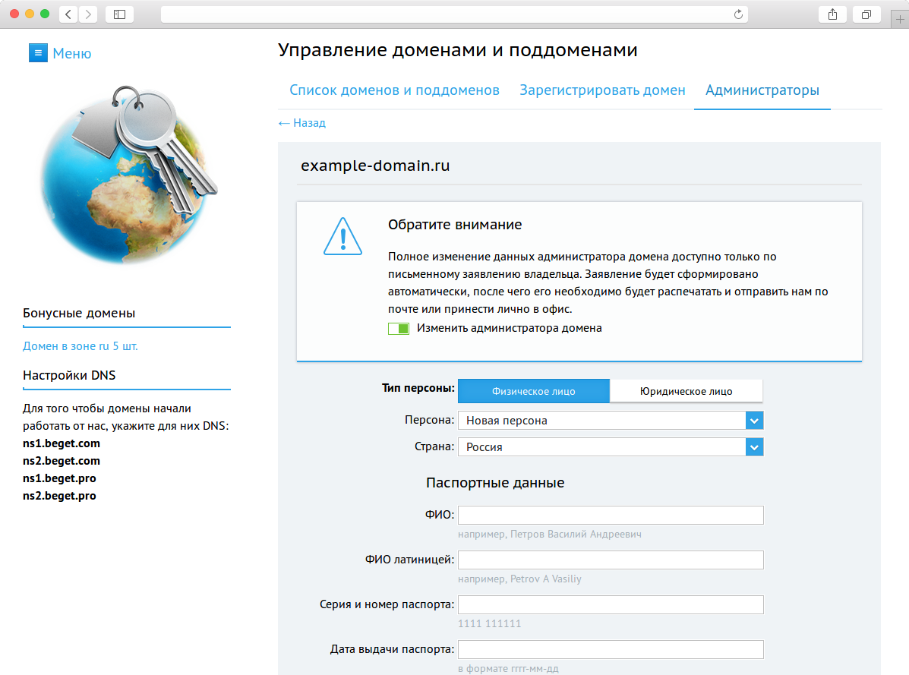Click the 'Меню' link text

pos(72,53)
